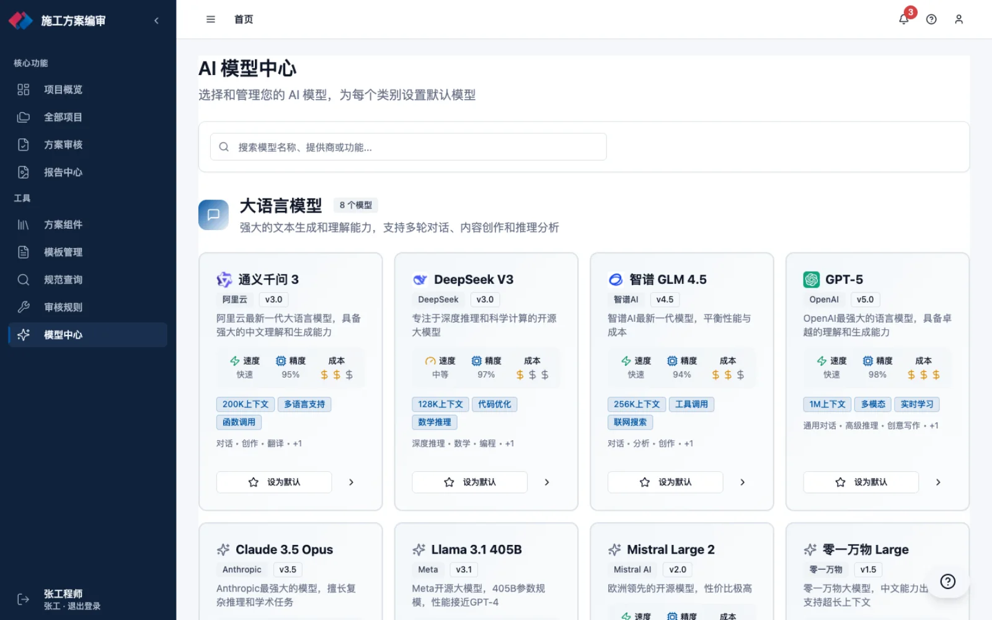Open the notifications bell icon

[904, 19]
